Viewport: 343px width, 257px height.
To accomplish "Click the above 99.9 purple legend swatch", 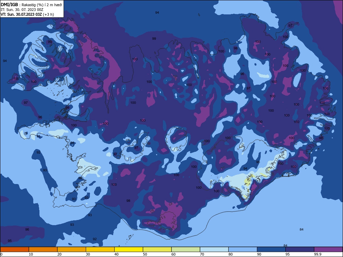I will (328, 249).
